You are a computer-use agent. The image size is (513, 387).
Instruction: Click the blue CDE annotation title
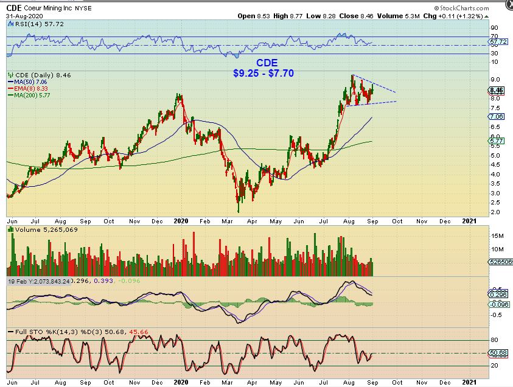pyautogui.click(x=267, y=63)
